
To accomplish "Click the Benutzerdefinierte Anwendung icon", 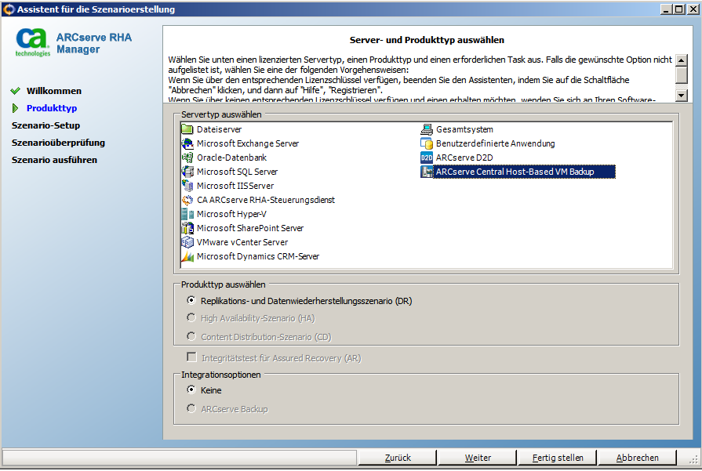I will click(x=427, y=143).
